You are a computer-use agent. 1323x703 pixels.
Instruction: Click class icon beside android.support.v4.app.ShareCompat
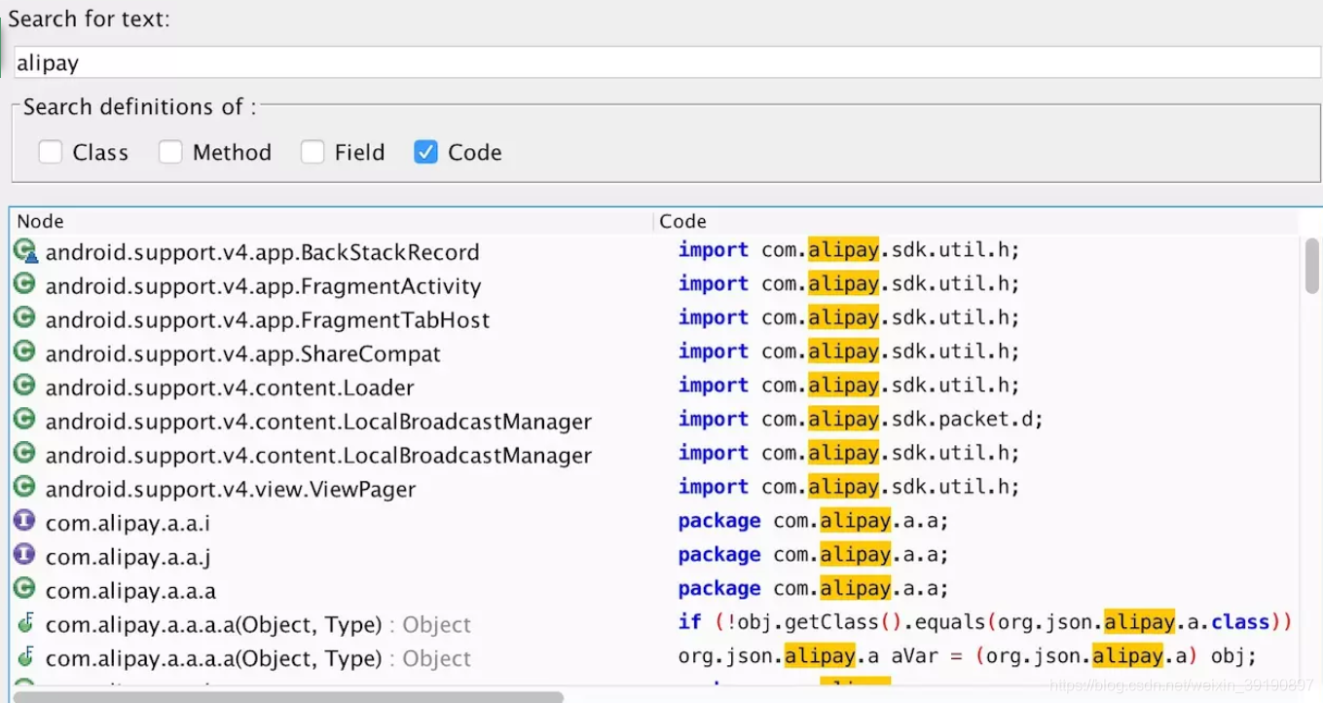[x=25, y=352]
